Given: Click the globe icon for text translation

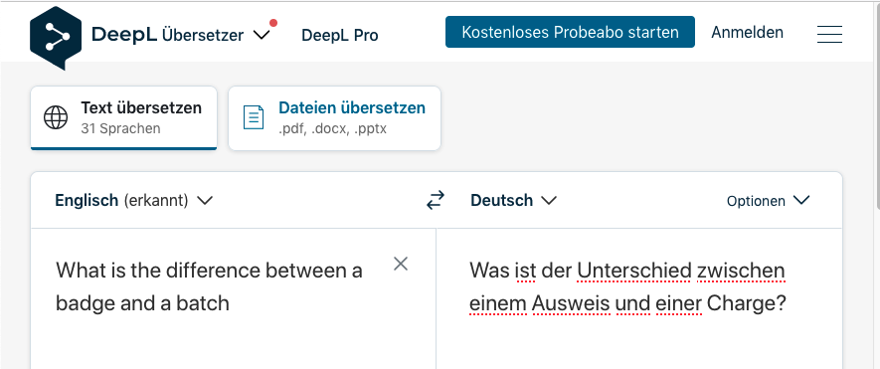Looking at the screenshot, I should tap(56, 117).
